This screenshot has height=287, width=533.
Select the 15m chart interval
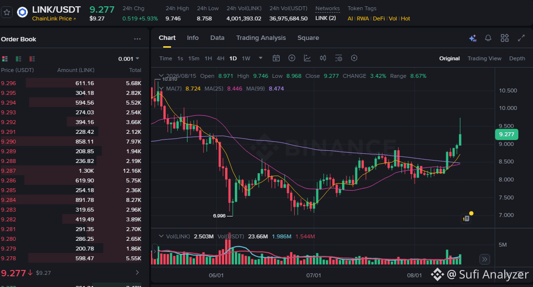(194, 58)
